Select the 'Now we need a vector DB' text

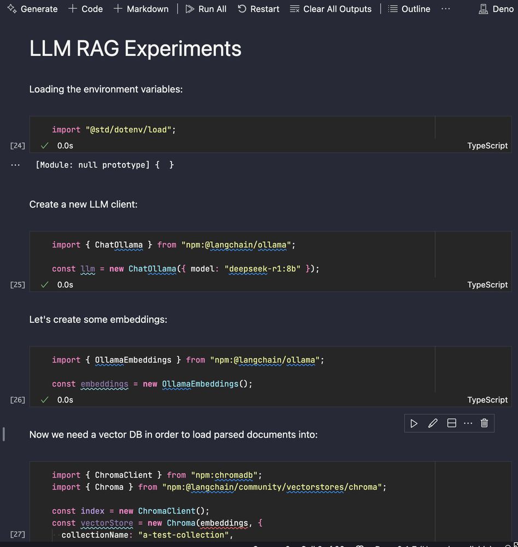(174, 435)
